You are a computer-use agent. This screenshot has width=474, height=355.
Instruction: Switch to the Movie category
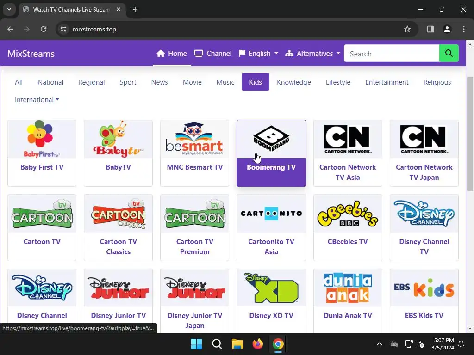pyautogui.click(x=192, y=82)
